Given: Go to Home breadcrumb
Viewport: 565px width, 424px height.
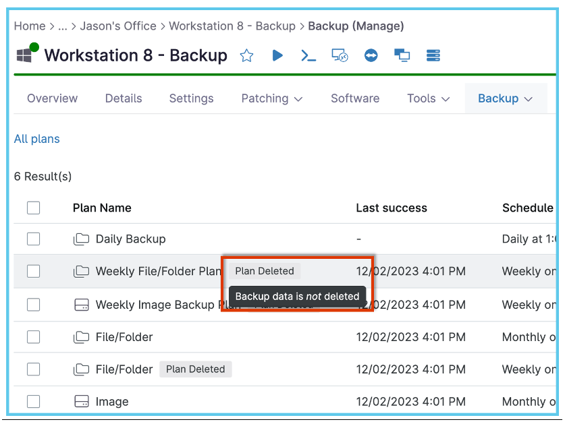Looking at the screenshot, I should click(x=30, y=26).
